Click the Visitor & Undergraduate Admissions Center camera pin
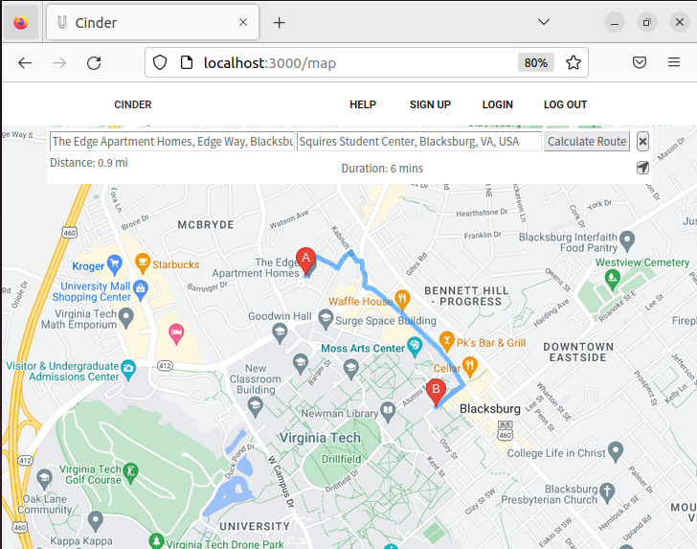The image size is (697, 549). click(128, 369)
